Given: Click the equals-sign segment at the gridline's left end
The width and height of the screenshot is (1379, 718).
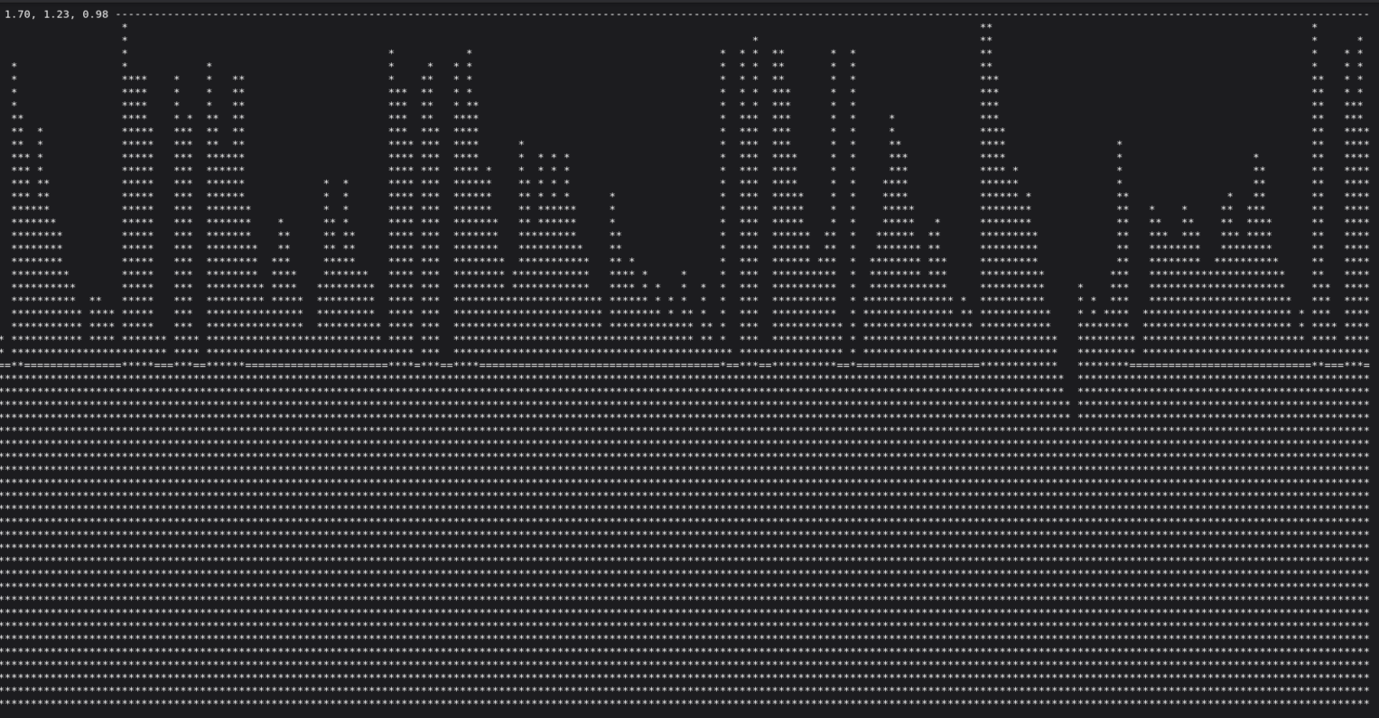Looking at the screenshot, I should point(5,365).
